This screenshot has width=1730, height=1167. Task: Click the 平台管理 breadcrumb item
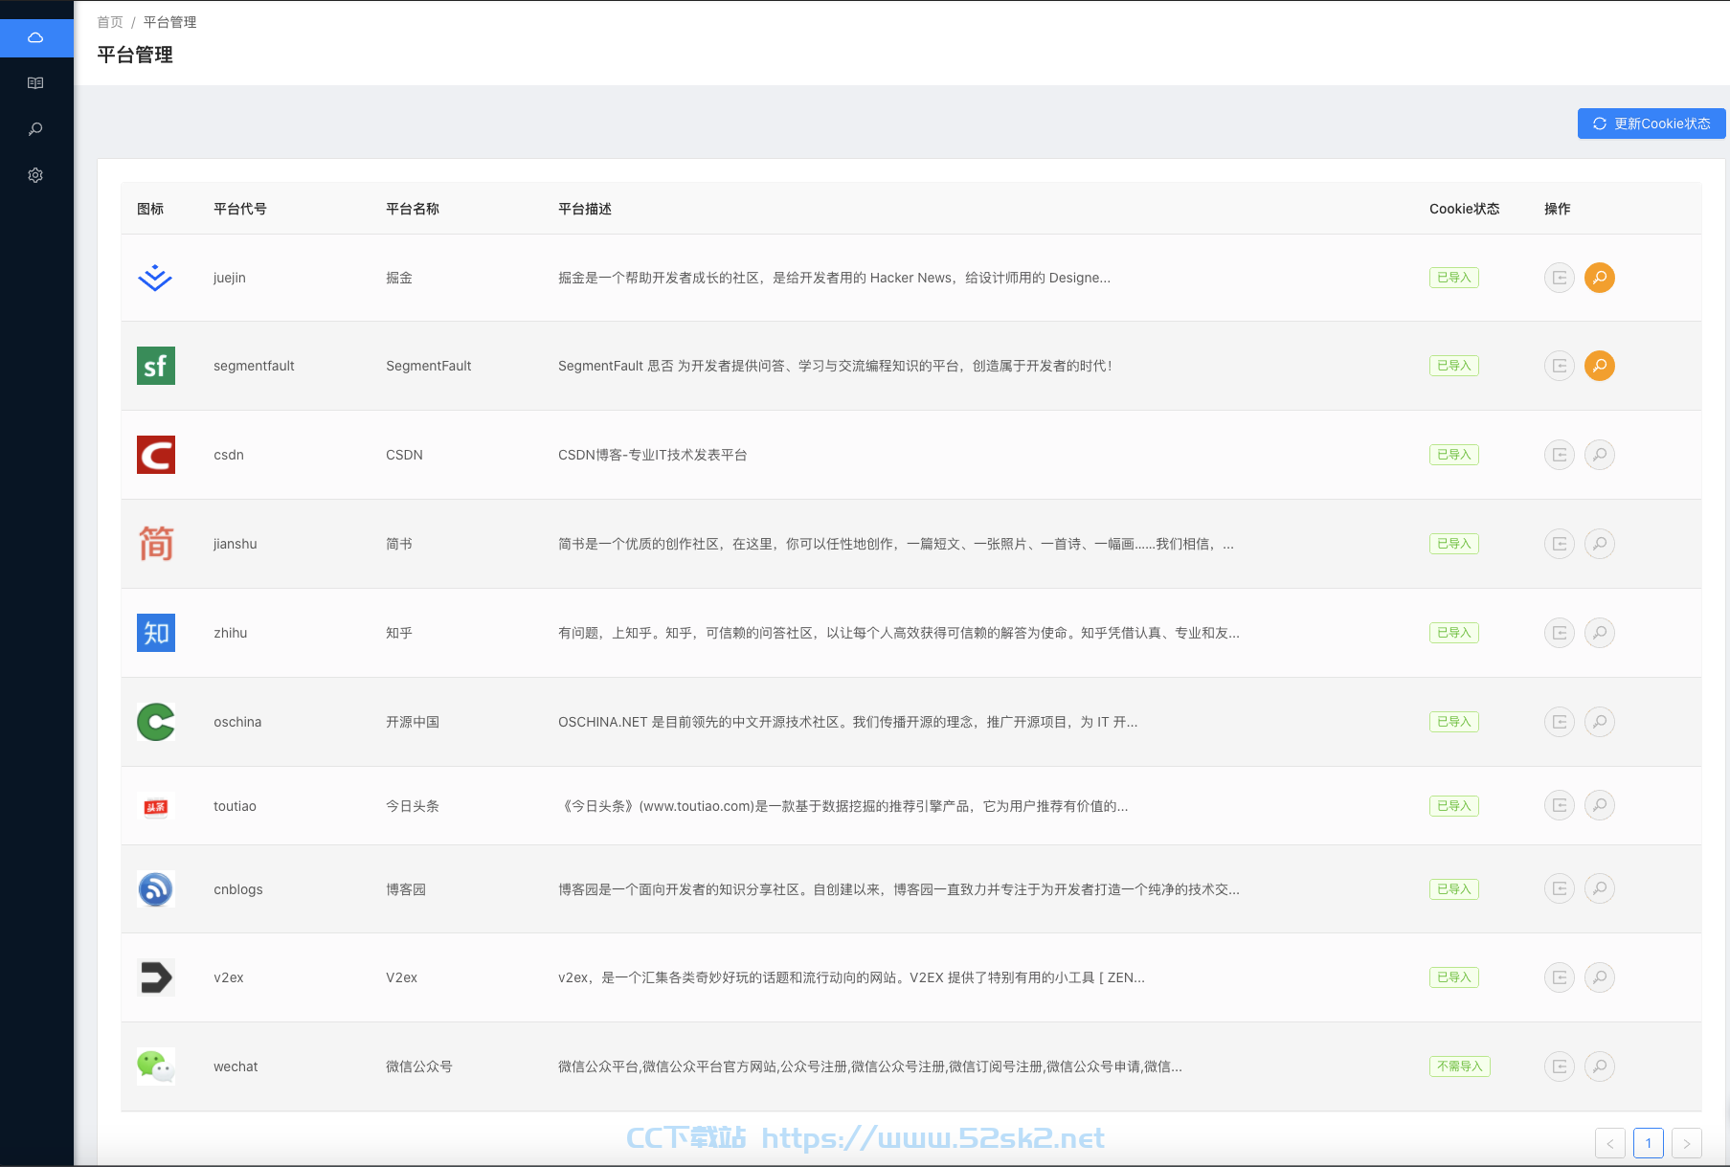(170, 22)
